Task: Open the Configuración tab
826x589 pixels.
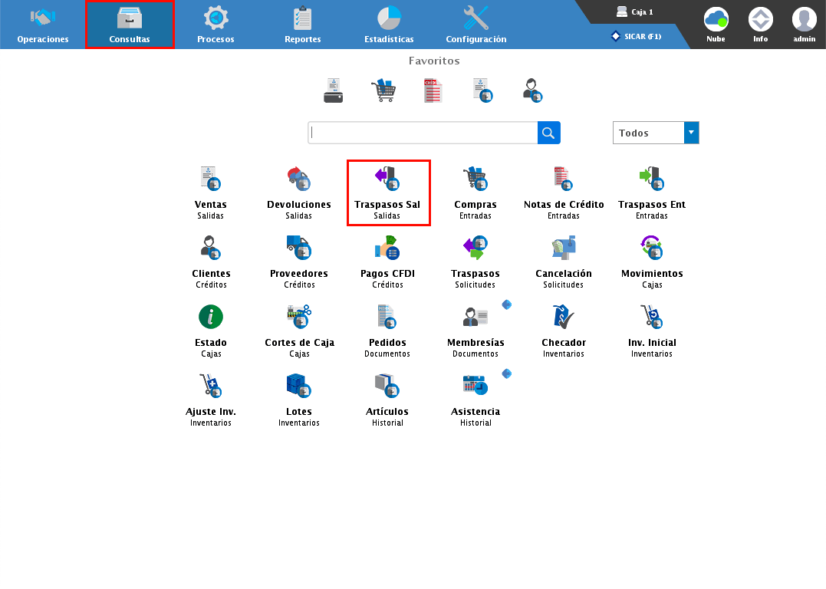Action: [476, 25]
